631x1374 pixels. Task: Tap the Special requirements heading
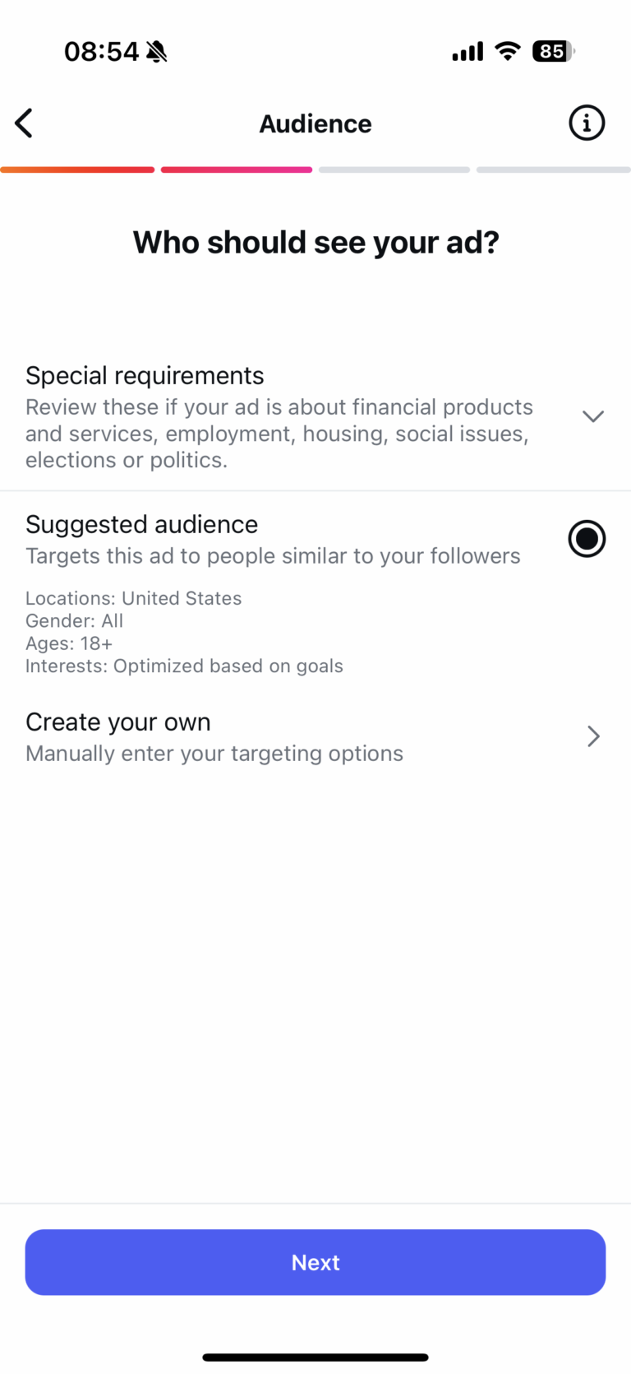(145, 376)
